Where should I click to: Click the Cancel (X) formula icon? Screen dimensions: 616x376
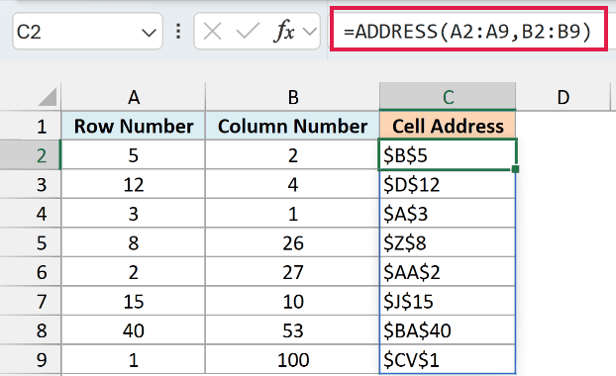click(x=213, y=31)
